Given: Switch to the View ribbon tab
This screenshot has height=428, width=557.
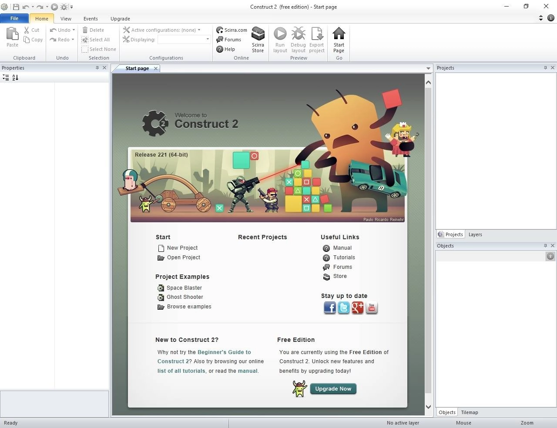Looking at the screenshot, I should click(x=66, y=19).
